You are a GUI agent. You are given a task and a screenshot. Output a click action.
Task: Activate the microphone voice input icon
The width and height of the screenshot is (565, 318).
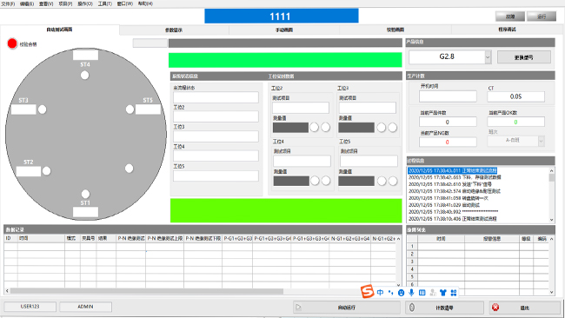coord(411,293)
